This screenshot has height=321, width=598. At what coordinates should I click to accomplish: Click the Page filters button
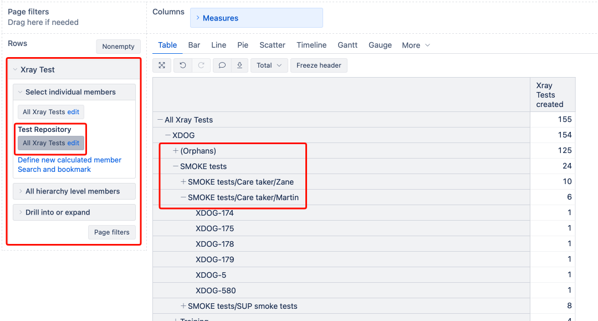111,232
